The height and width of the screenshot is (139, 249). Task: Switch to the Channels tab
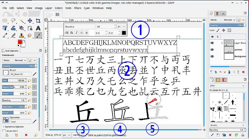coord(217,14)
